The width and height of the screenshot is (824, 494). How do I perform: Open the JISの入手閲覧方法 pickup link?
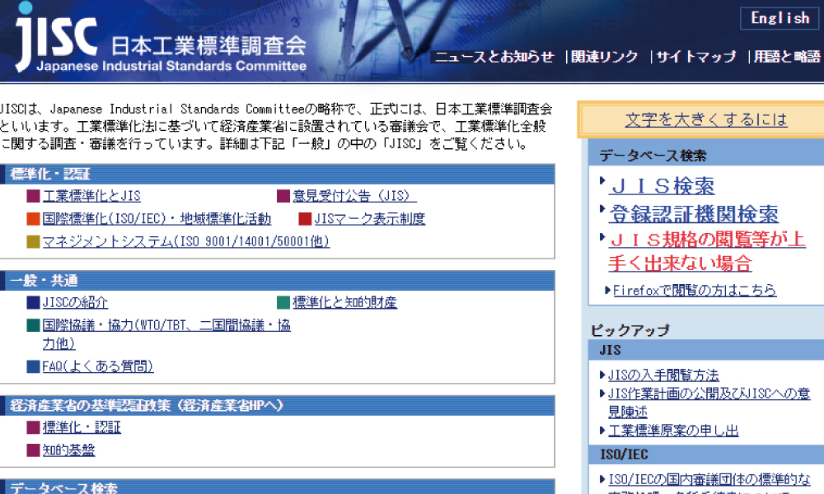tap(663, 375)
